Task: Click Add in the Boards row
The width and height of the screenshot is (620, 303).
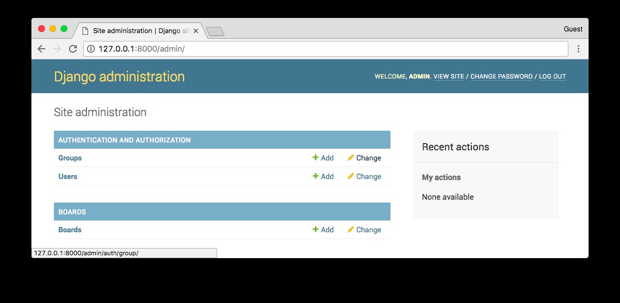Action: pyautogui.click(x=323, y=230)
